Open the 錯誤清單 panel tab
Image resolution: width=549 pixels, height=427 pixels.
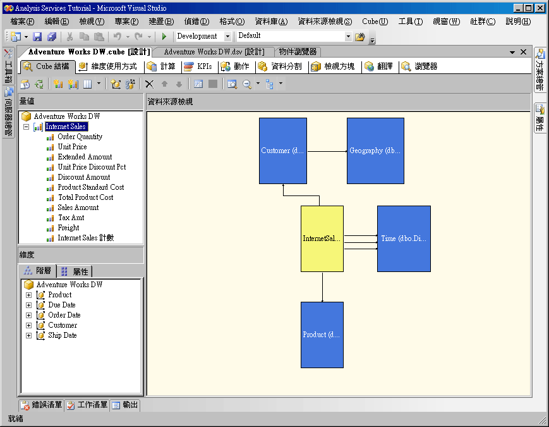(x=41, y=405)
